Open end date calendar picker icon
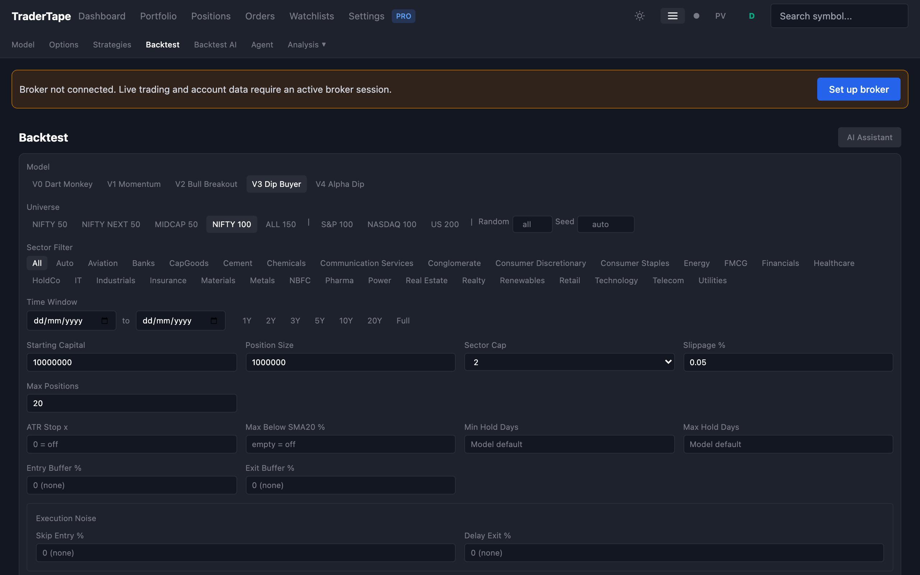920x575 pixels. (214, 321)
